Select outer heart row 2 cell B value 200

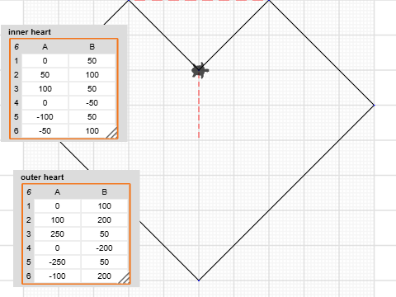coord(105,220)
